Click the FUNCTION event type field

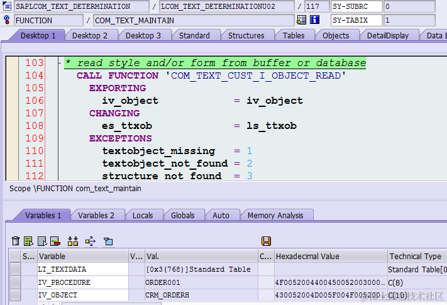pyautogui.click(x=48, y=20)
